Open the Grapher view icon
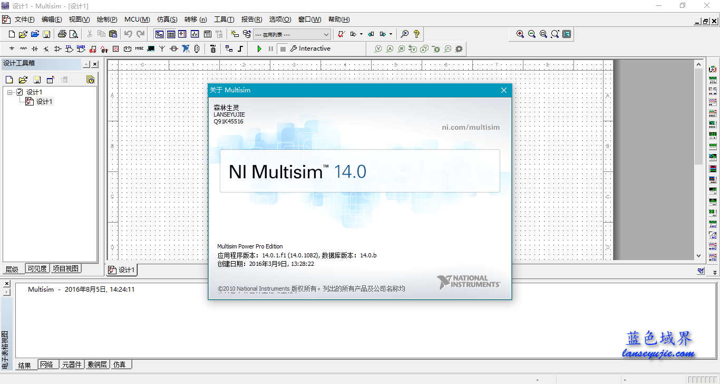 coord(194,34)
